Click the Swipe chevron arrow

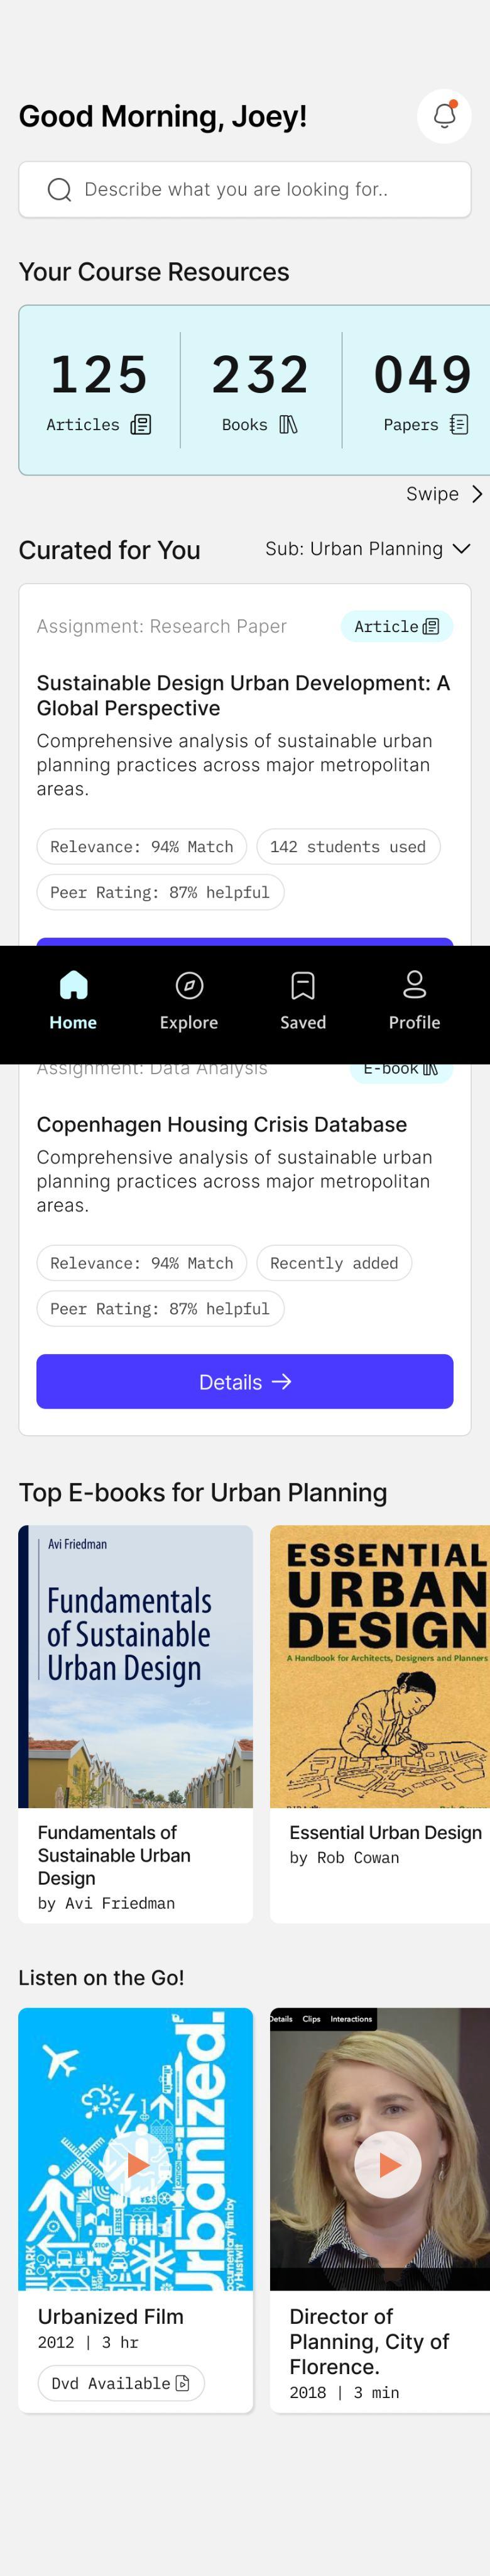(x=477, y=494)
